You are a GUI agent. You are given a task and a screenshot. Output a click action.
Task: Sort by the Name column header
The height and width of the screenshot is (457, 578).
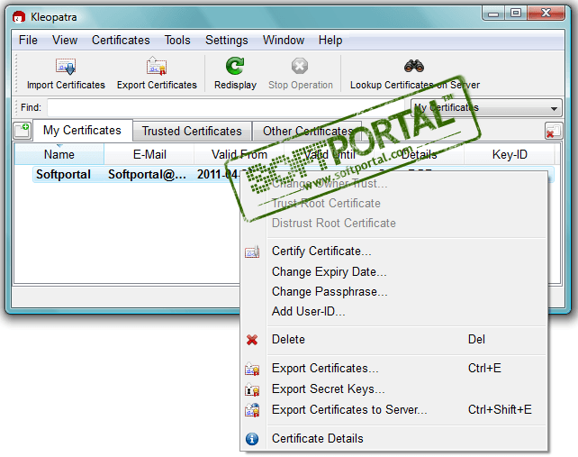pyautogui.click(x=59, y=154)
